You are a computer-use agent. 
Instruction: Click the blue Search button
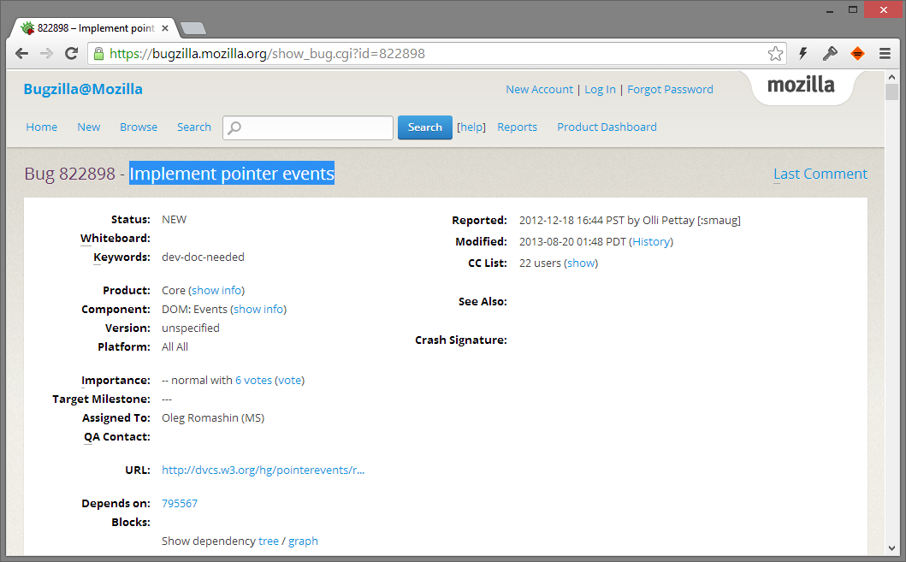tap(424, 127)
